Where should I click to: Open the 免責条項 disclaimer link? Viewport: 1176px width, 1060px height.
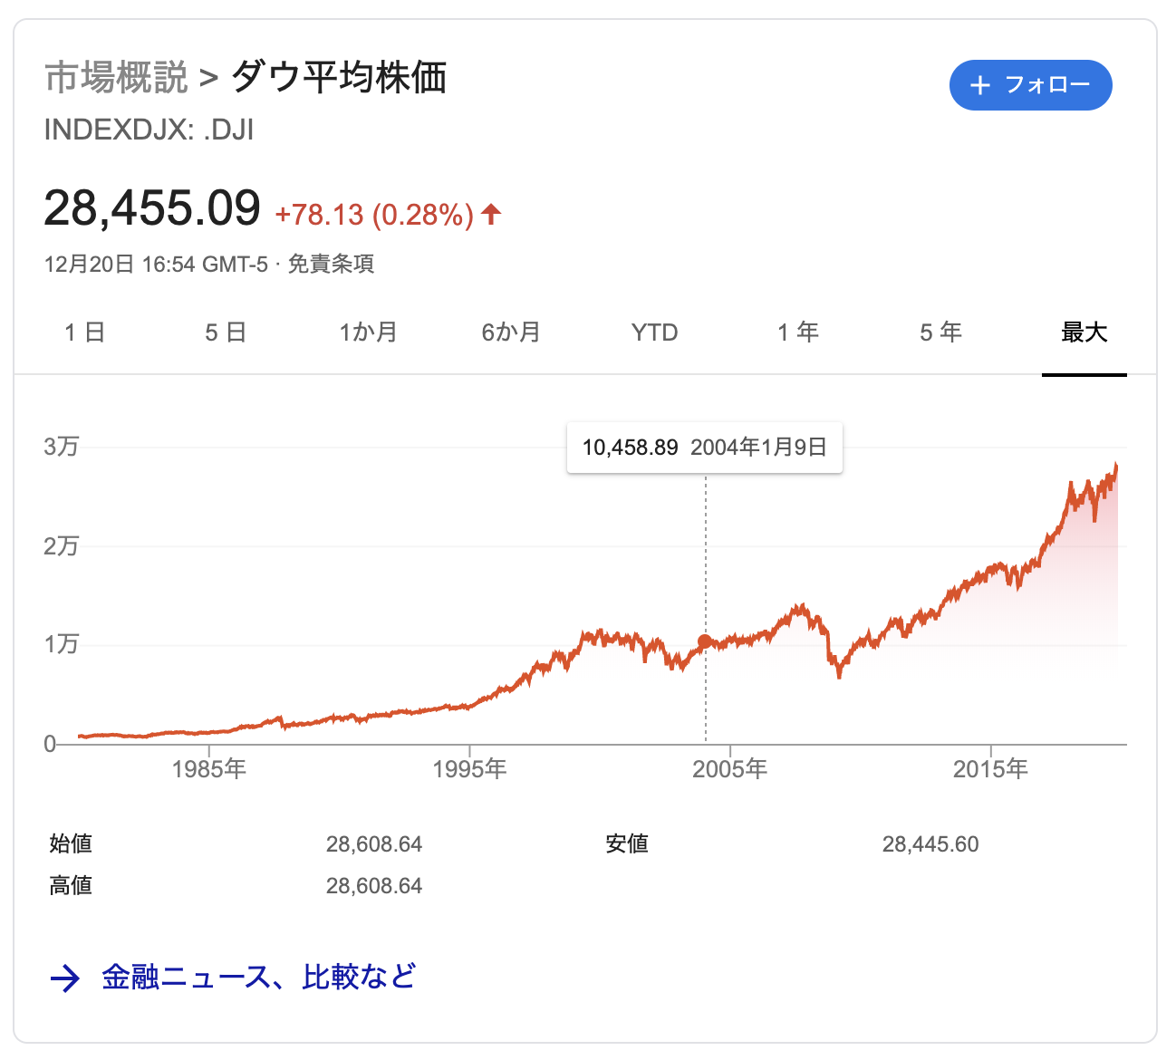coord(331,265)
